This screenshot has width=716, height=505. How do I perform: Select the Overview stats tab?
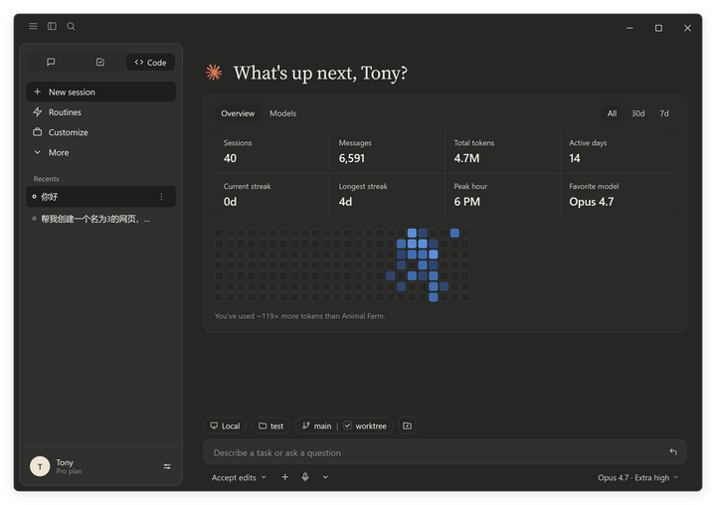point(238,113)
